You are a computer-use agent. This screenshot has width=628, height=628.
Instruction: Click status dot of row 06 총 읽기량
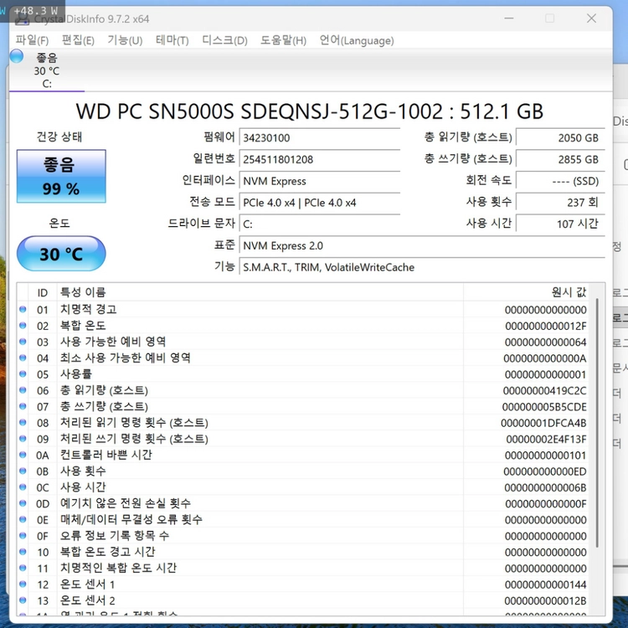(x=23, y=390)
